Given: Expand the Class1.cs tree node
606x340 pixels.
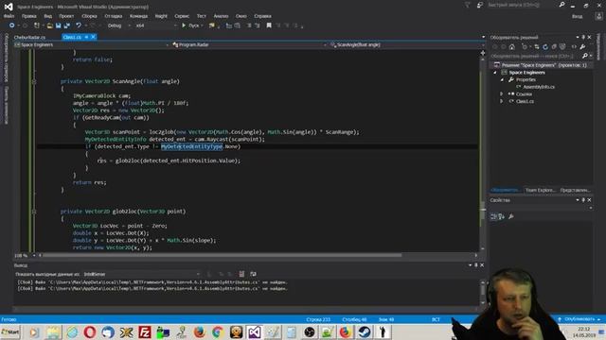Looking at the screenshot, I should (502, 101).
